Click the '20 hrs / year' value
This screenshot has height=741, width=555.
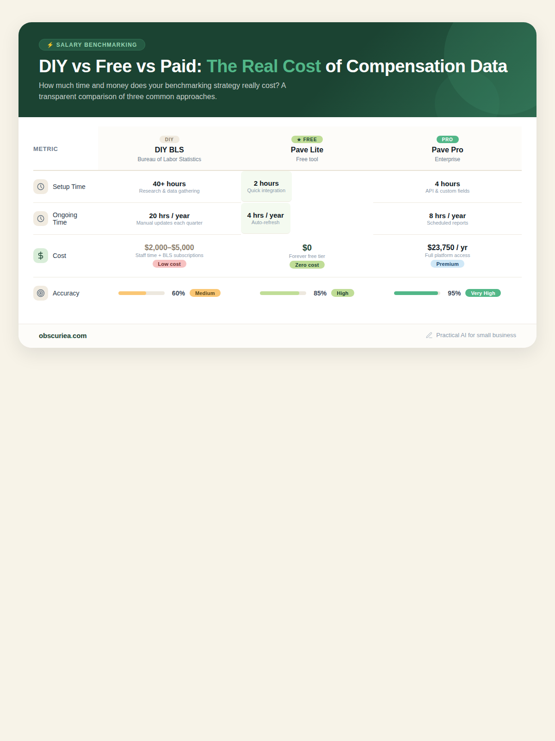pos(169,216)
